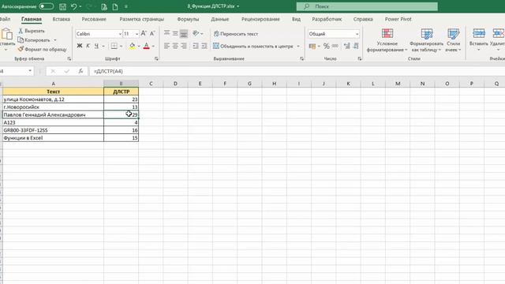Open Форматировать как таблицу menu
Screen dimensions: 505x284
426,40
